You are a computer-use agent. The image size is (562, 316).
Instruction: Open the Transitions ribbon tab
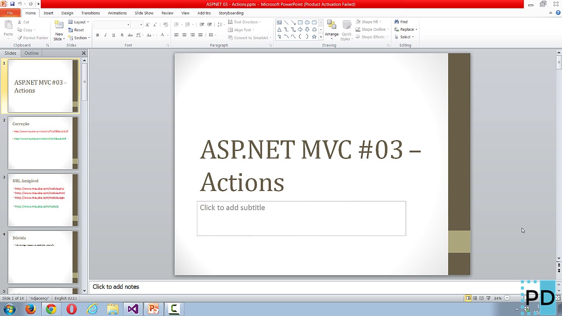click(x=90, y=13)
